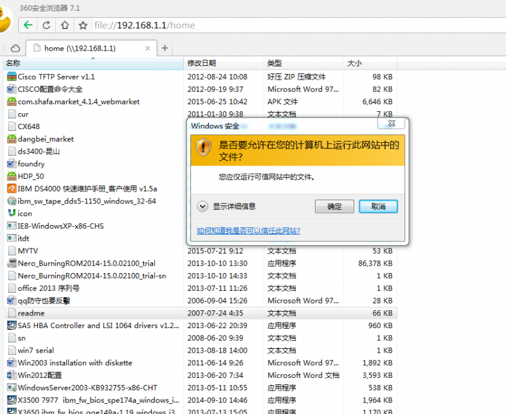
Task: Click the dangbei_market APK icon
Action: 11,139
